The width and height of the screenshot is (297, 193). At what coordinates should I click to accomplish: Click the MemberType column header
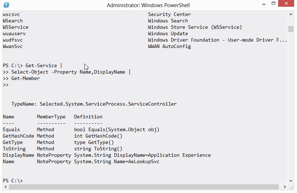click(x=51, y=117)
